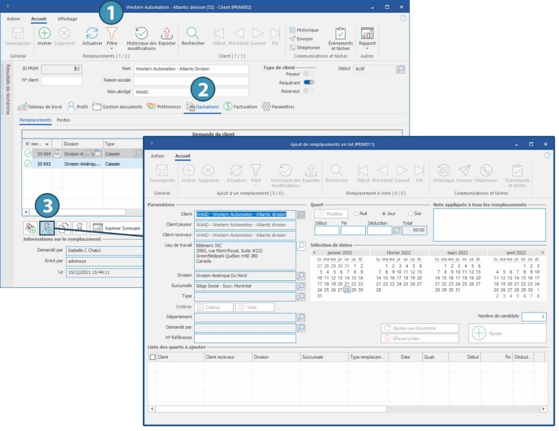Turn off the Requérant toggle
Viewport: 559px width, 431px height.
click(x=309, y=83)
